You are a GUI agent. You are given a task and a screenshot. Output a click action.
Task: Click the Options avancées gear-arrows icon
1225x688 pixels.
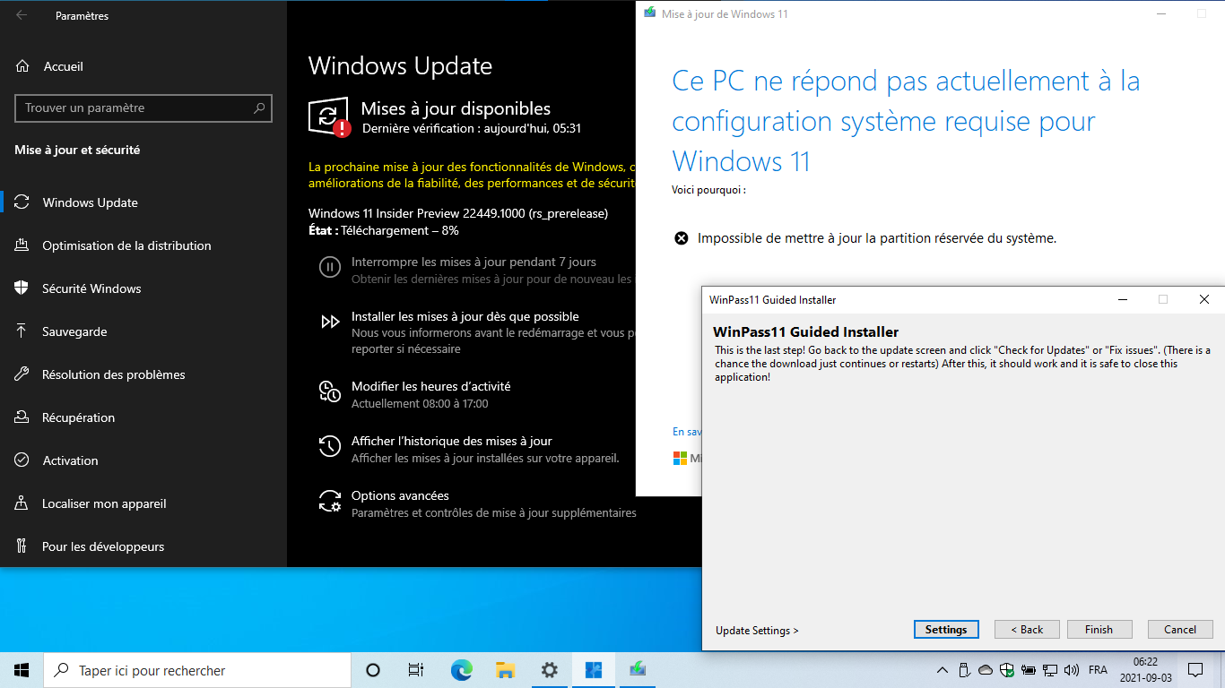[330, 500]
